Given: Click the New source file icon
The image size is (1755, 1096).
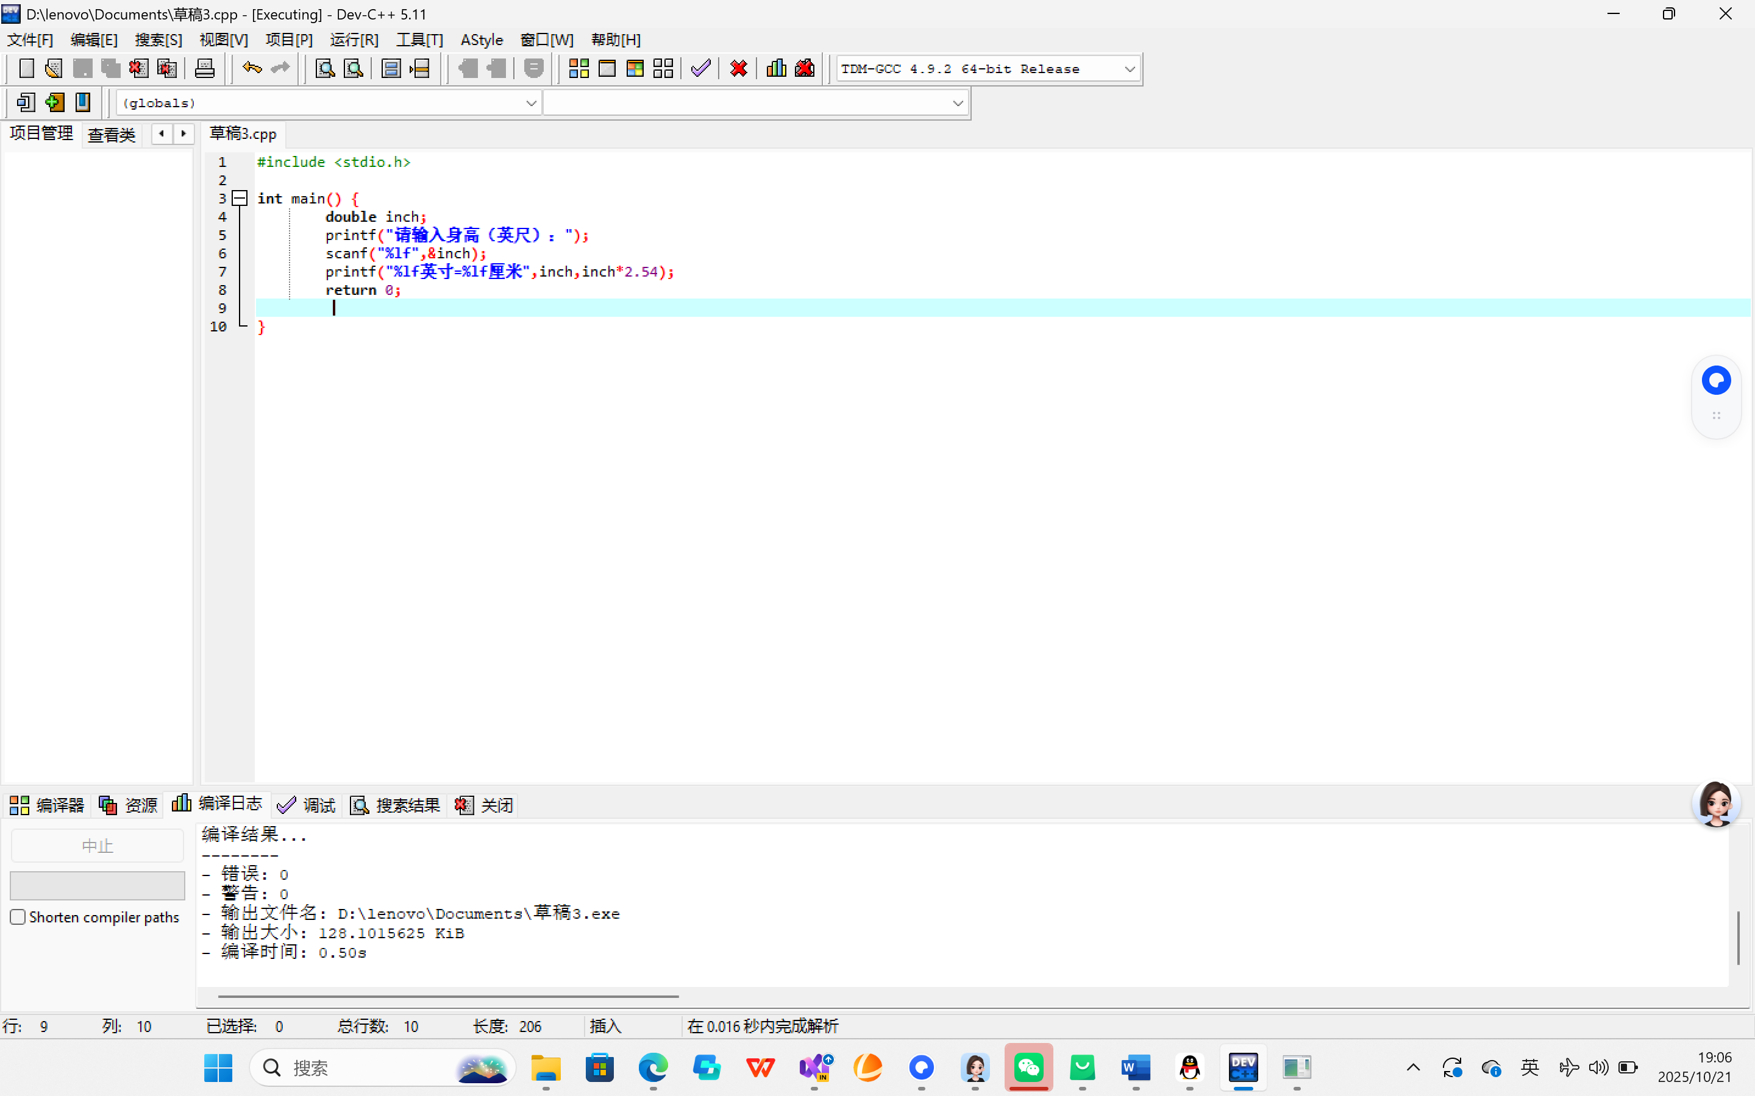Looking at the screenshot, I should pyautogui.click(x=26, y=69).
